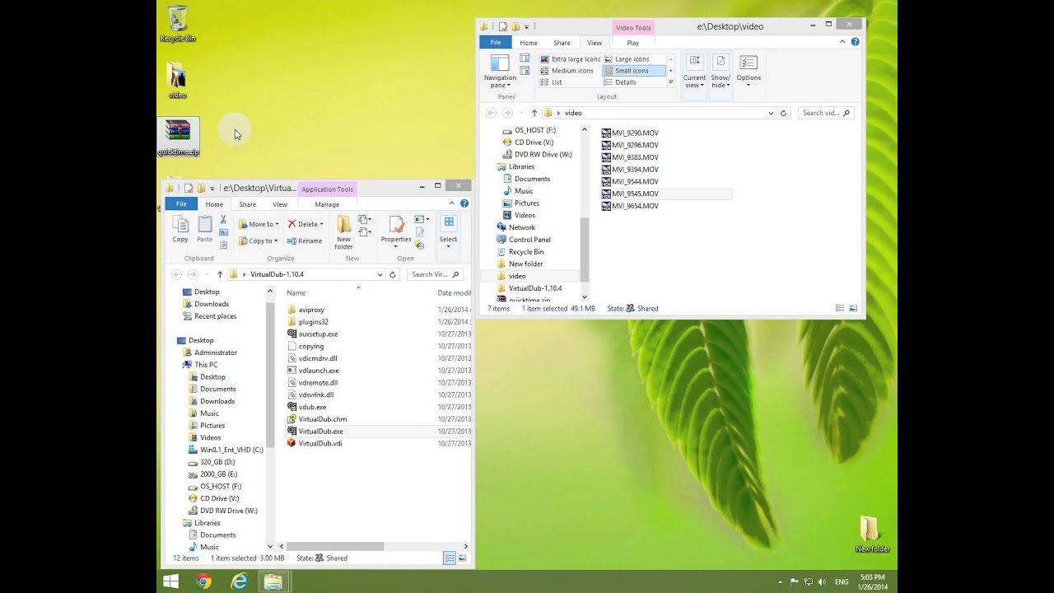Open Google Chrome from the taskbar
This screenshot has height=593, width=1054.
(204, 581)
